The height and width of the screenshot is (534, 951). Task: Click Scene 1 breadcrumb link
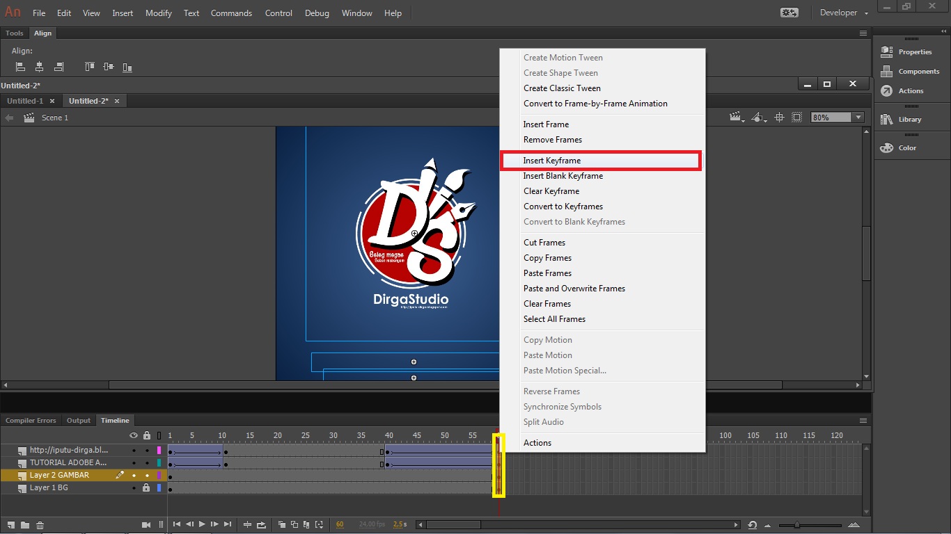(54, 118)
